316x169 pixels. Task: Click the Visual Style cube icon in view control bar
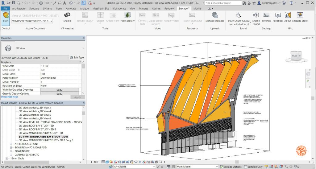pyautogui.click(x=107, y=162)
